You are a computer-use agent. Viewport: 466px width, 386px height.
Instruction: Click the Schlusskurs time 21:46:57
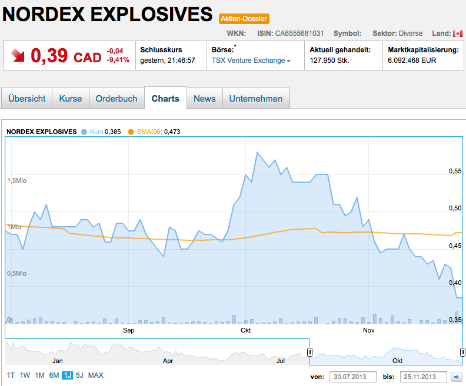181,61
